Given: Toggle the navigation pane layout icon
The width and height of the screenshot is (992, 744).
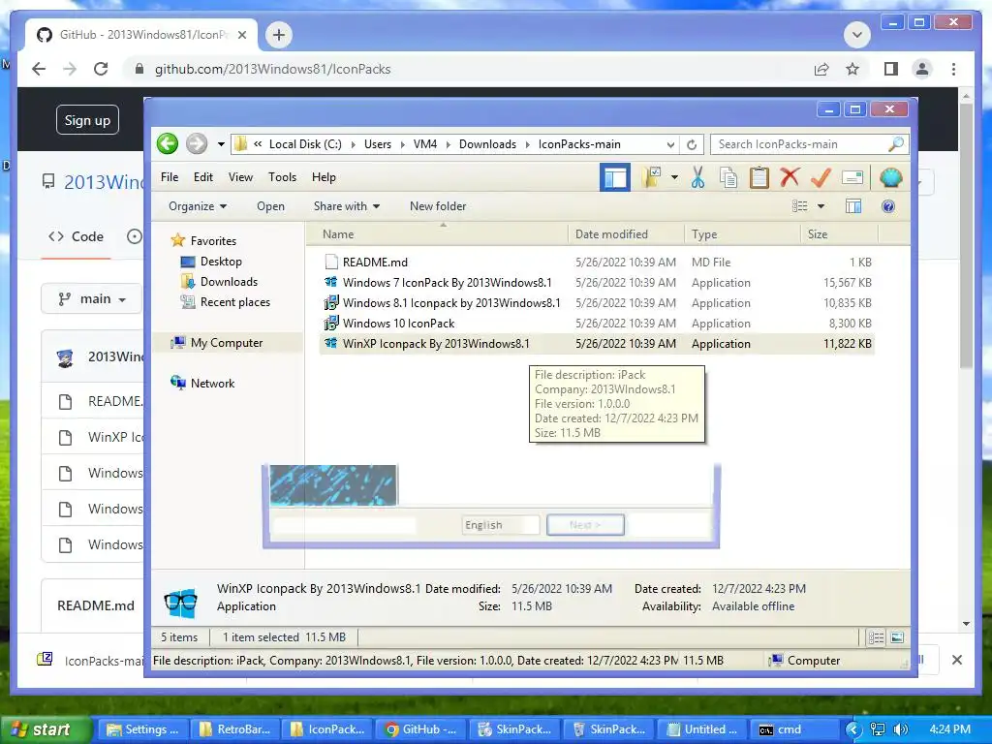Looking at the screenshot, I should 615,178.
